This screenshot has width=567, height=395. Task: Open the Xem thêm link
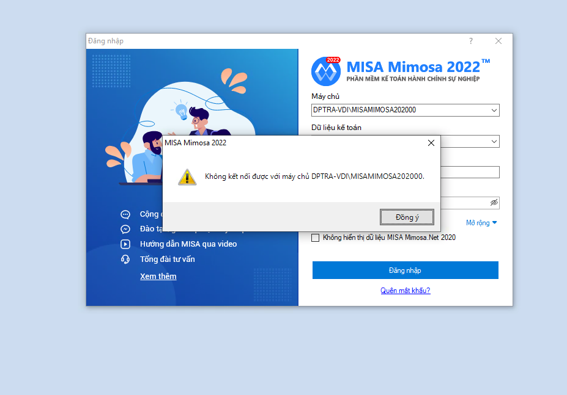[x=158, y=276]
